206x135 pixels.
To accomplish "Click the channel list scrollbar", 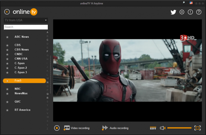I will pyautogui.click(x=50, y=75).
